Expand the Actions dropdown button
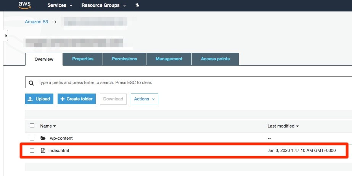The height and width of the screenshot is (176, 352). [x=144, y=99]
